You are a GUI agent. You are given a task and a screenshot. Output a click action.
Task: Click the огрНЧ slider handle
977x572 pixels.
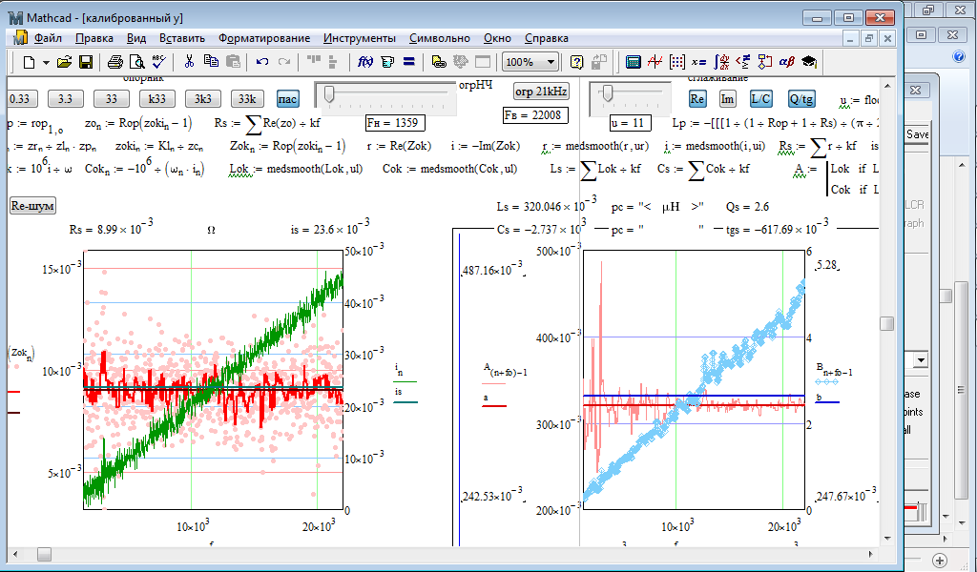[x=328, y=93]
